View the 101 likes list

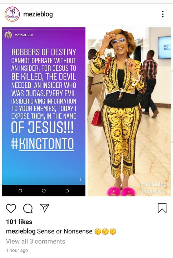19,222
